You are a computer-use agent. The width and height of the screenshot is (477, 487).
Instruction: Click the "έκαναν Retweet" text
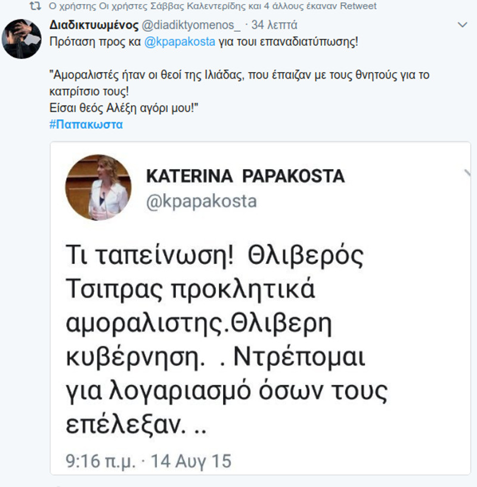(348, 7)
